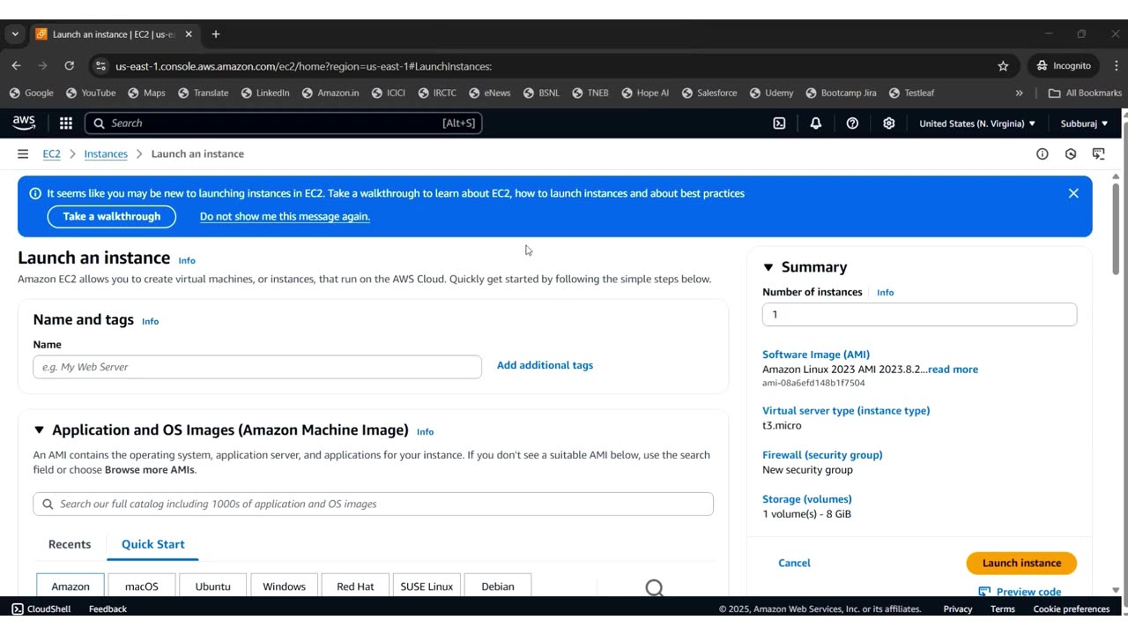The image size is (1128, 635).
Task: Close the Launch an instance tab
Action: (x=189, y=34)
